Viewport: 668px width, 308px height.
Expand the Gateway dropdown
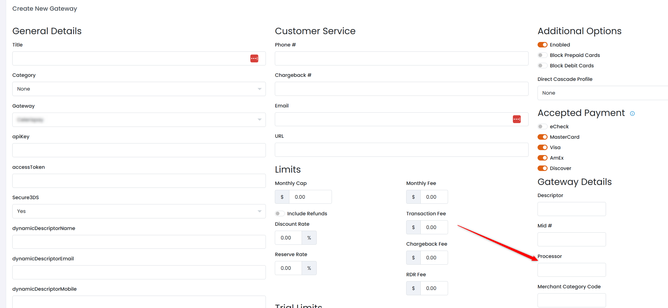(139, 120)
